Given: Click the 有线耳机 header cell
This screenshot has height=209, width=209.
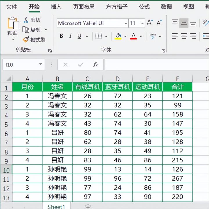Looking at the screenshot, I should (87, 87).
